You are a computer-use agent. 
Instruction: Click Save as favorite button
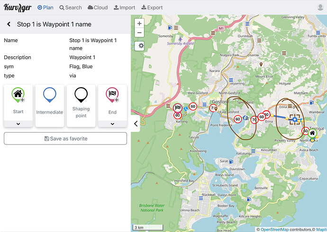(65, 138)
